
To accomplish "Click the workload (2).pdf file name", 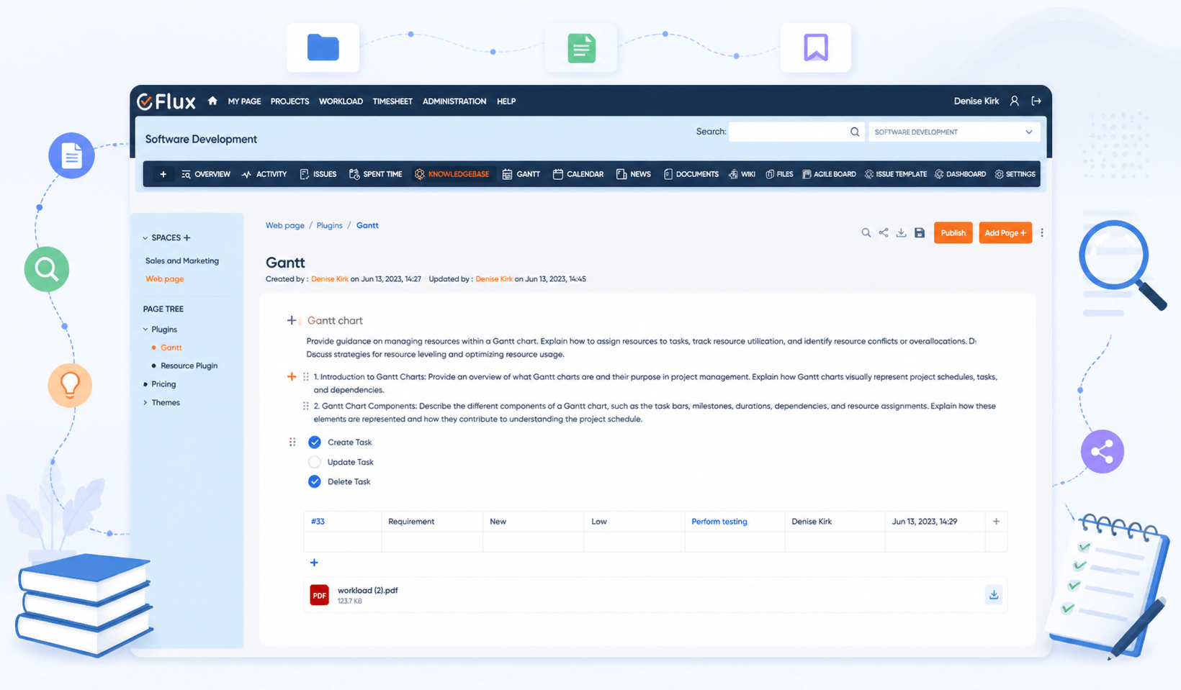I will click(367, 590).
